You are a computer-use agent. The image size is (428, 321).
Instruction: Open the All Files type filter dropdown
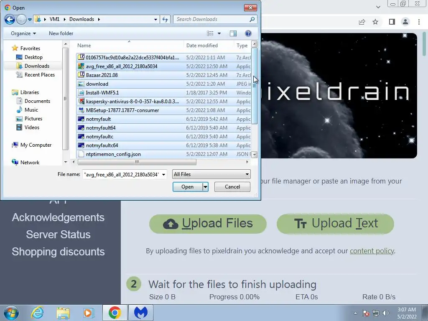(211, 174)
